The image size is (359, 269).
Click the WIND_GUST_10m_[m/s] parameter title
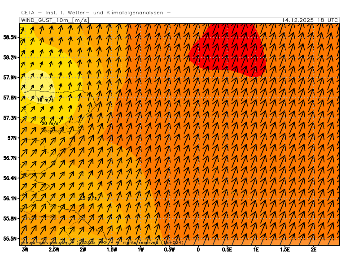pos(55,20)
